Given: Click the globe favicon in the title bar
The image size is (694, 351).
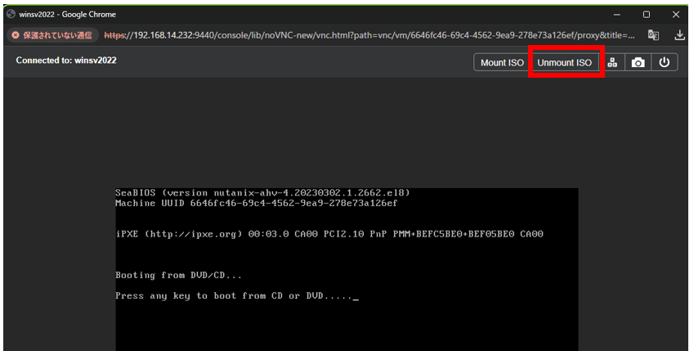Looking at the screenshot, I should pyautogui.click(x=11, y=14).
